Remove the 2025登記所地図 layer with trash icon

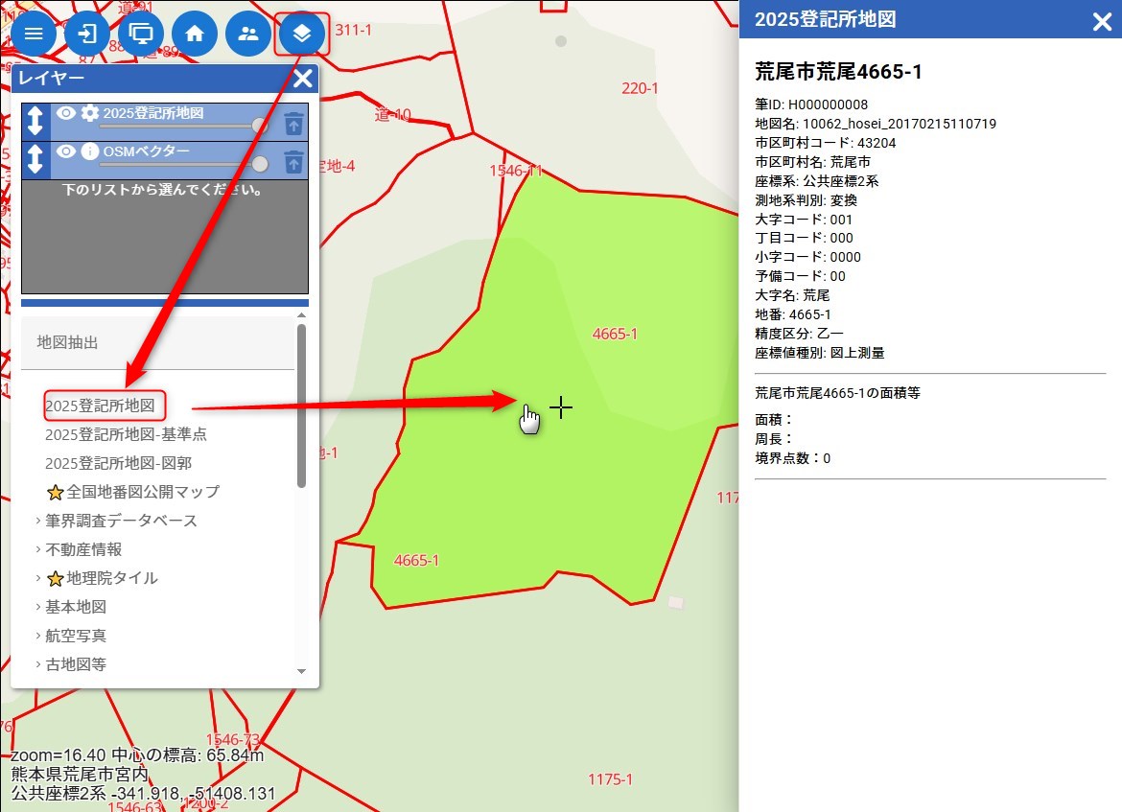(x=293, y=123)
